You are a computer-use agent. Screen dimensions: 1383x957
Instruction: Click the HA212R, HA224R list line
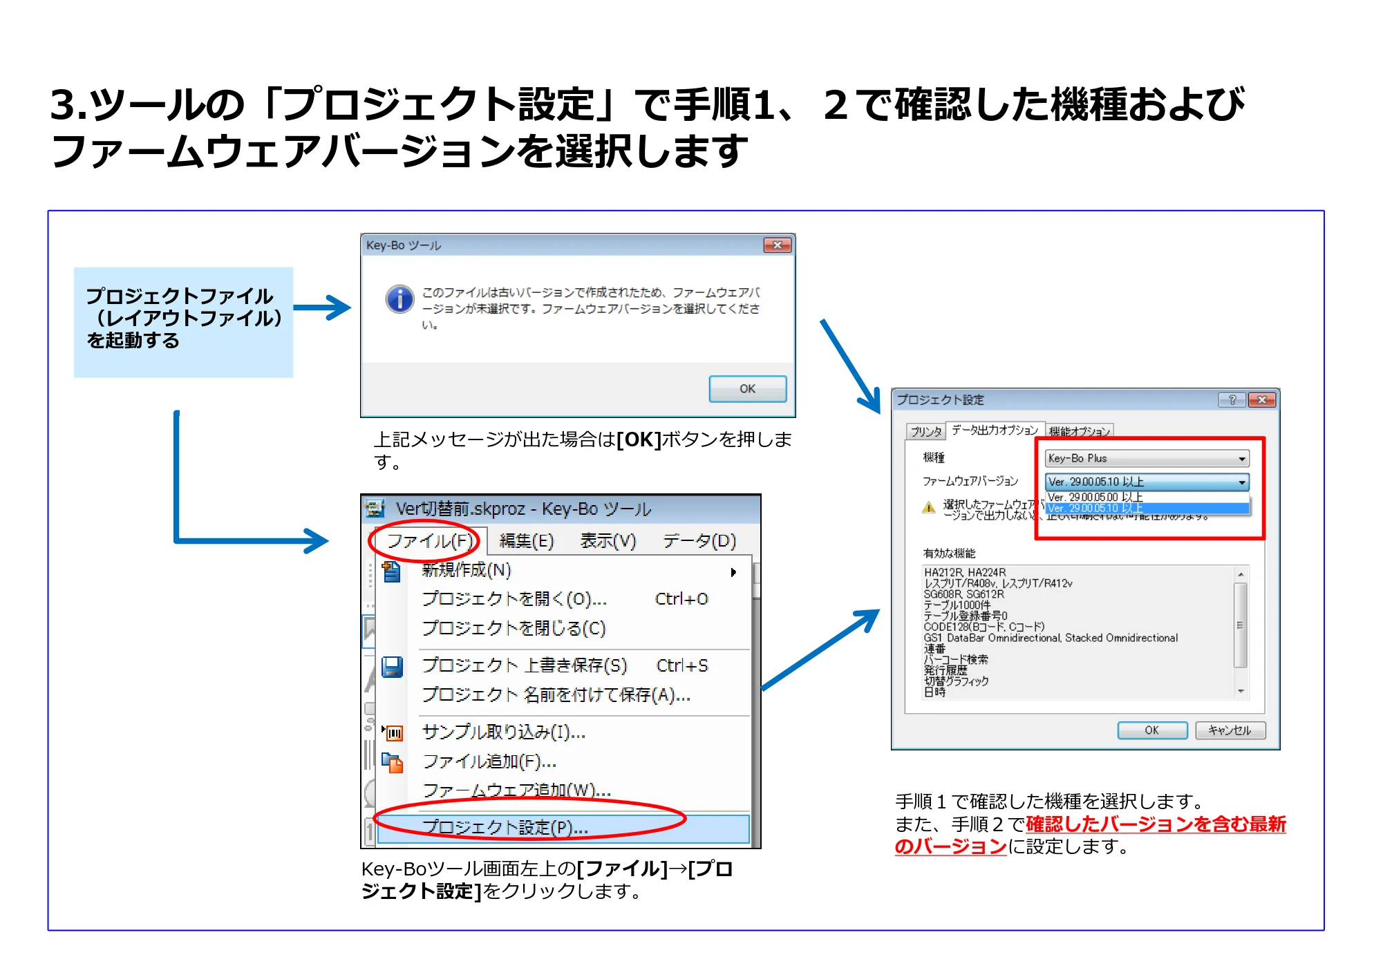coord(965,572)
